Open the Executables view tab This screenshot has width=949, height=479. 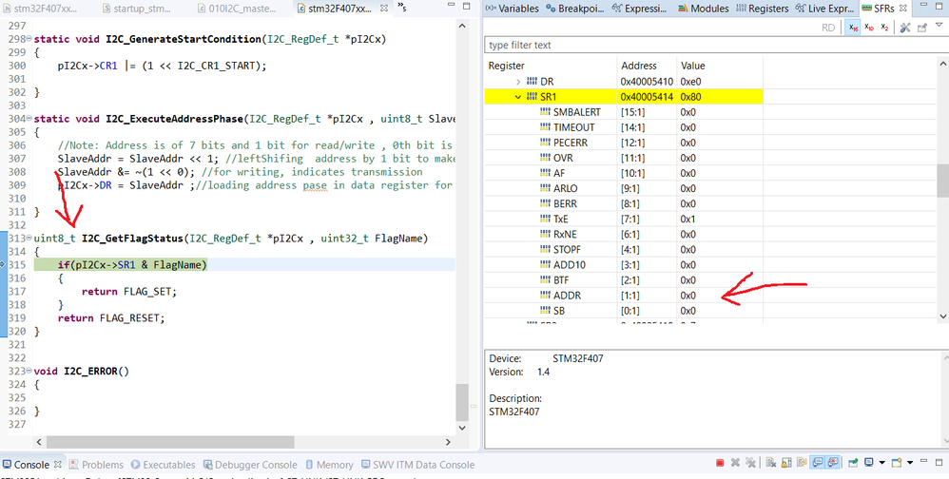163,465
